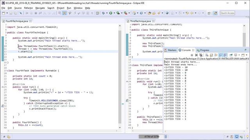
Task: Open the Project menu
Action: click(x=61, y=8)
